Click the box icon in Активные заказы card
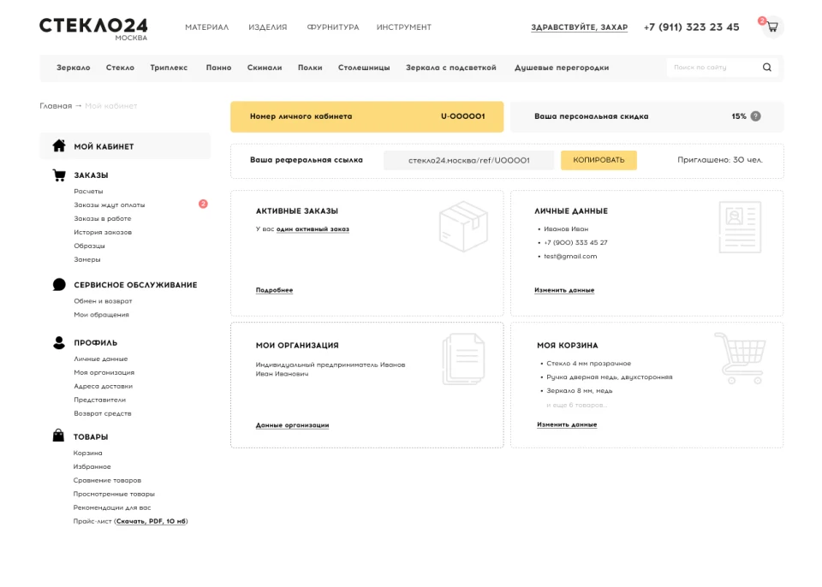 (x=463, y=226)
